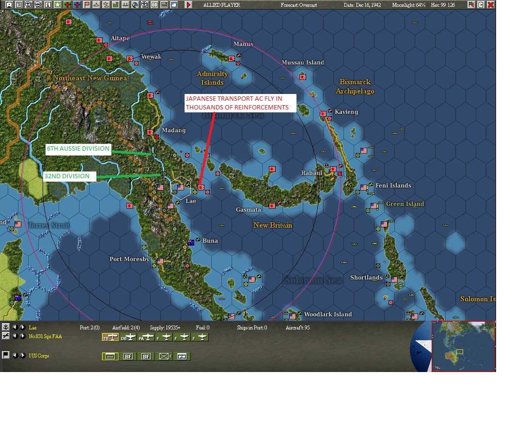This screenshot has height=435, width=514.
Task: Open the globe world map icon
Action: click(x=135, y=4)
